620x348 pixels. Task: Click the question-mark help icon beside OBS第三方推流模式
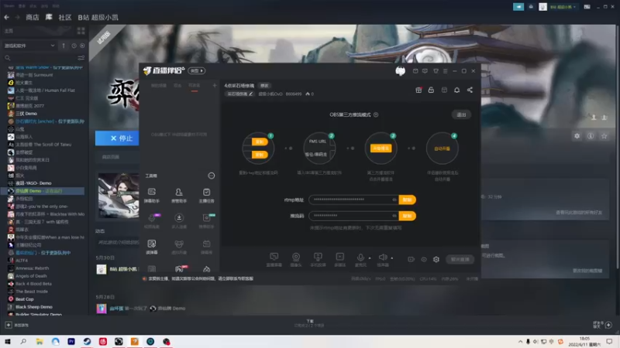[376, 114]
